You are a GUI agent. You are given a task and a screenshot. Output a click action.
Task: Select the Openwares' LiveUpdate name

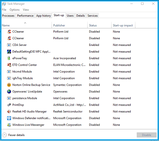tap(27, 91)
